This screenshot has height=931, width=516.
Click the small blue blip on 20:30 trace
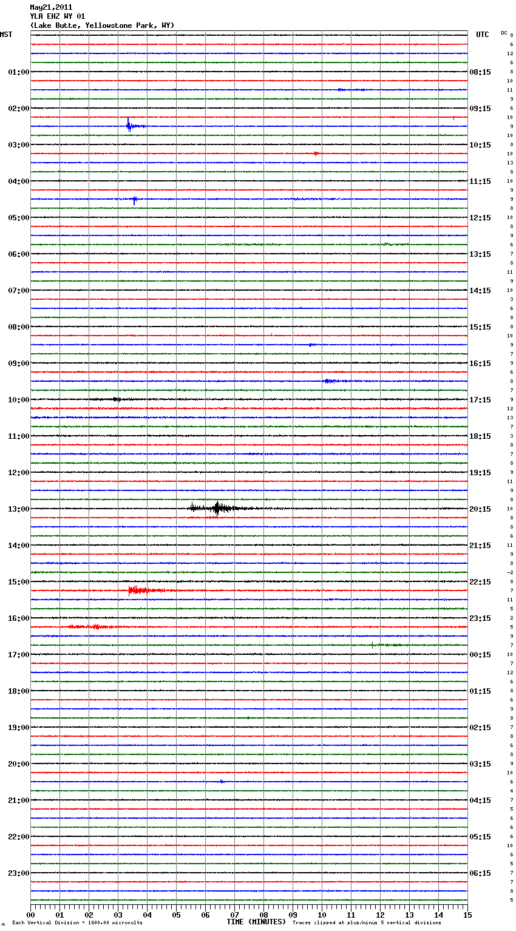pos(222,782)
